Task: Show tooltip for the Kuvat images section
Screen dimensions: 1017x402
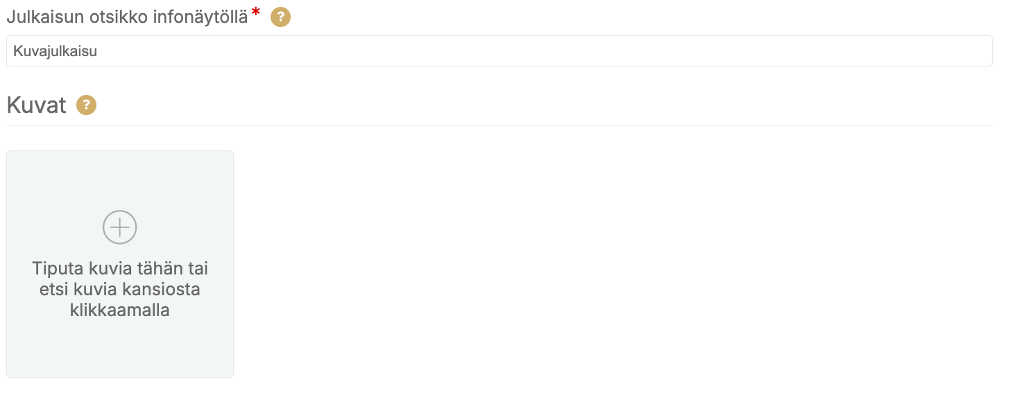Action: pyautogui.click(x=86, y=105)
